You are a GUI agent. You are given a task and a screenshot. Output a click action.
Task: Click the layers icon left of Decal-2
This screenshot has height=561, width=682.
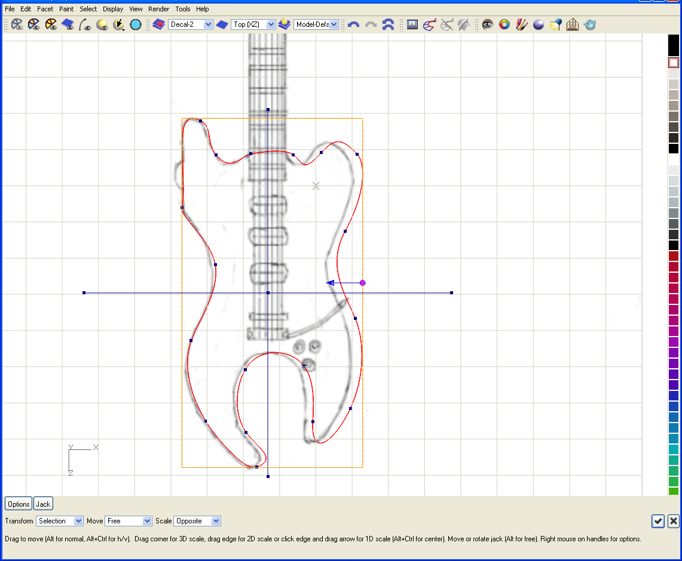tap(159, 24)
